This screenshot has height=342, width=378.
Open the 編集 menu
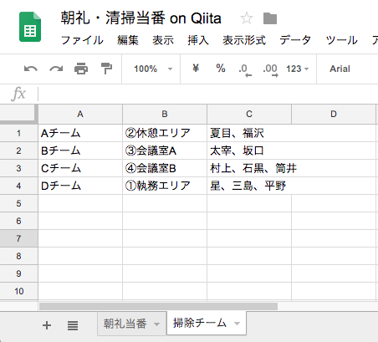[128, 40]
